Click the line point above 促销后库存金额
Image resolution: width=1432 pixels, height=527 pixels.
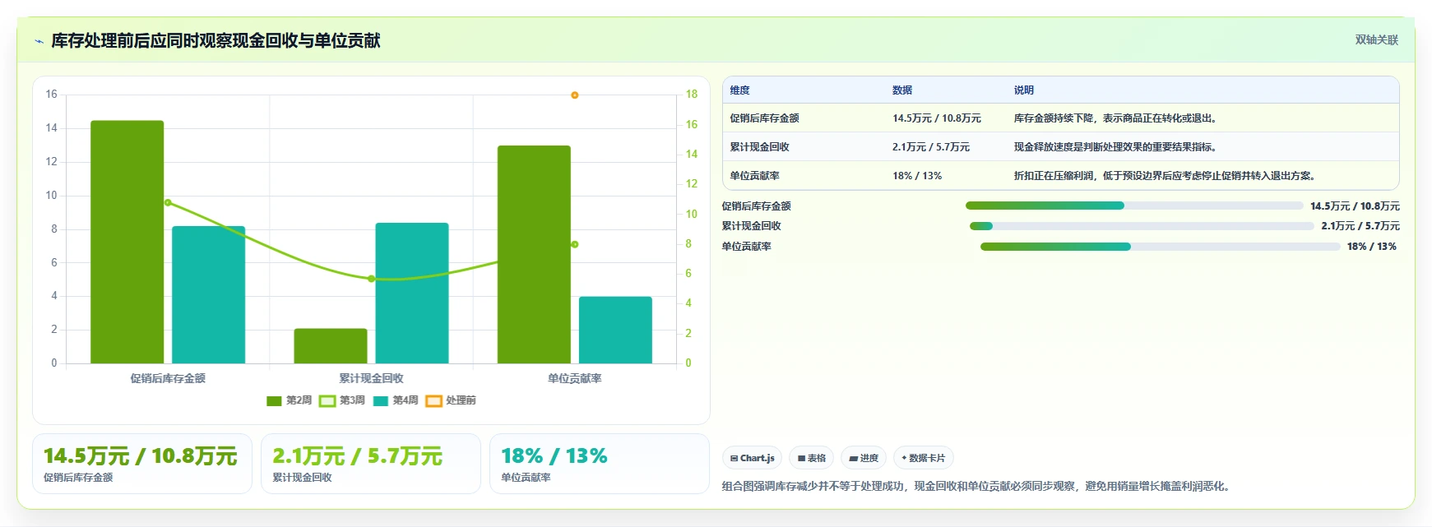168,202
